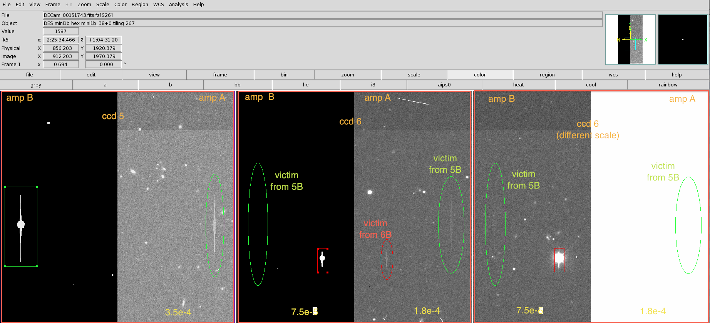Click the magnifier preview window

683,40
